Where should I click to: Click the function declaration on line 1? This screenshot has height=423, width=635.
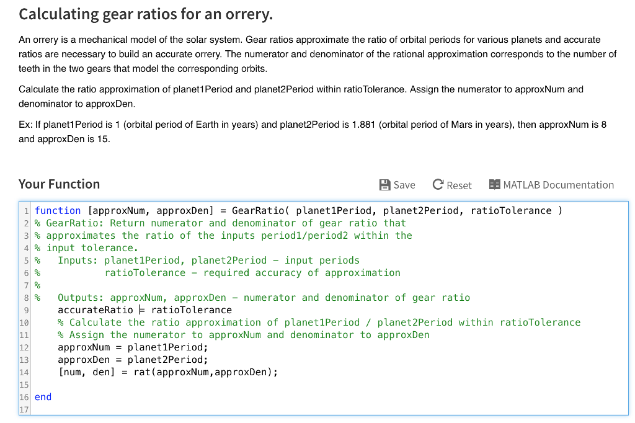[298, 211]
